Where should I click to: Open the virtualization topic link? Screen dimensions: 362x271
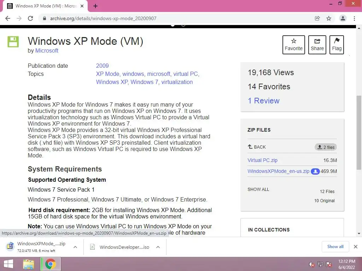tap(177, 82)
